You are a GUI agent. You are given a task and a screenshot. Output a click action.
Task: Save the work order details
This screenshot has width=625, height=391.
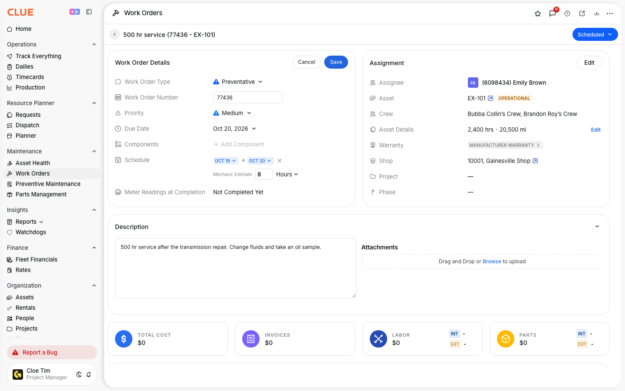pyautogui.click(x=336, y=62)
